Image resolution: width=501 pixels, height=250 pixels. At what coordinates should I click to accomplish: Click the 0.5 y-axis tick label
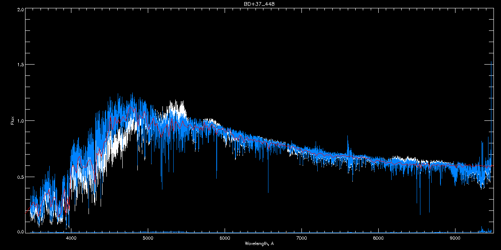pyautogui.click(x=20, y=177)
